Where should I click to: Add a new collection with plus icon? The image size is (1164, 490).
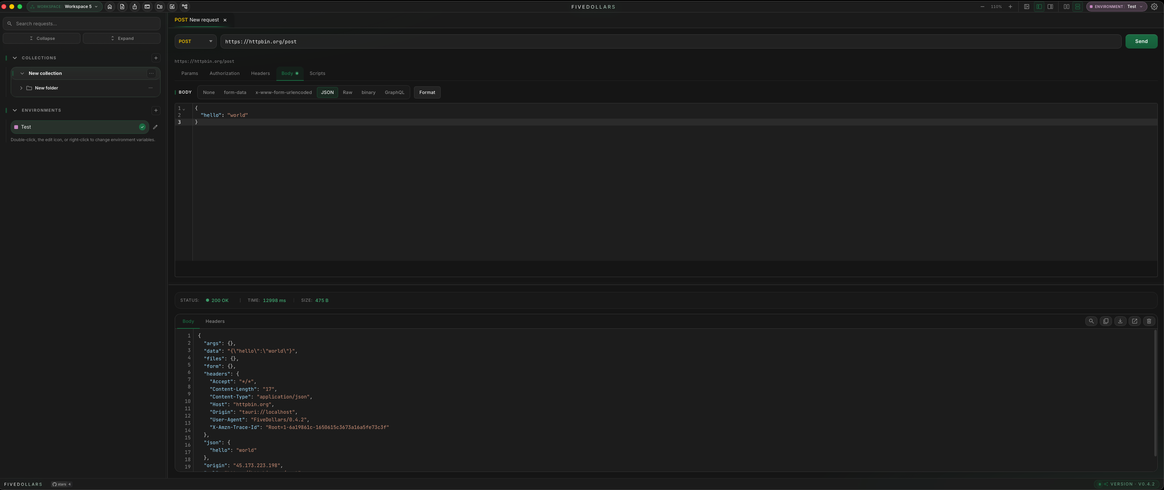point(156,58)
